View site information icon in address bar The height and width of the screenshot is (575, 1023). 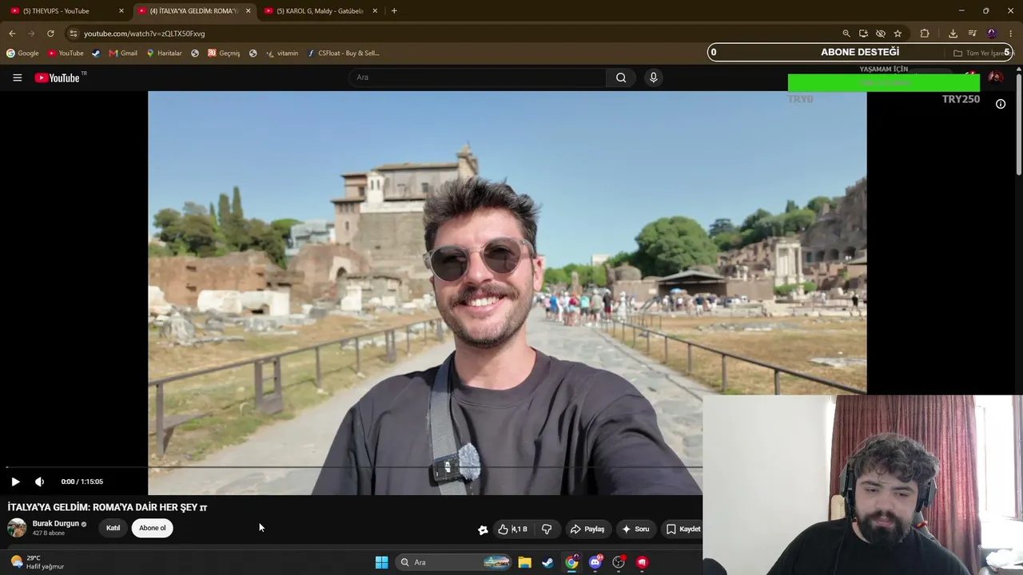[74, 34]
